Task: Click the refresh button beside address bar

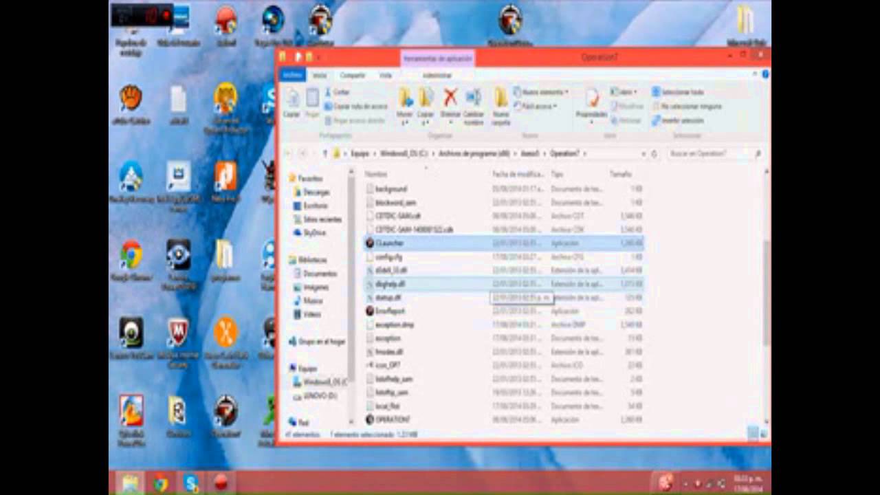Action: click(x=654, y=153)
